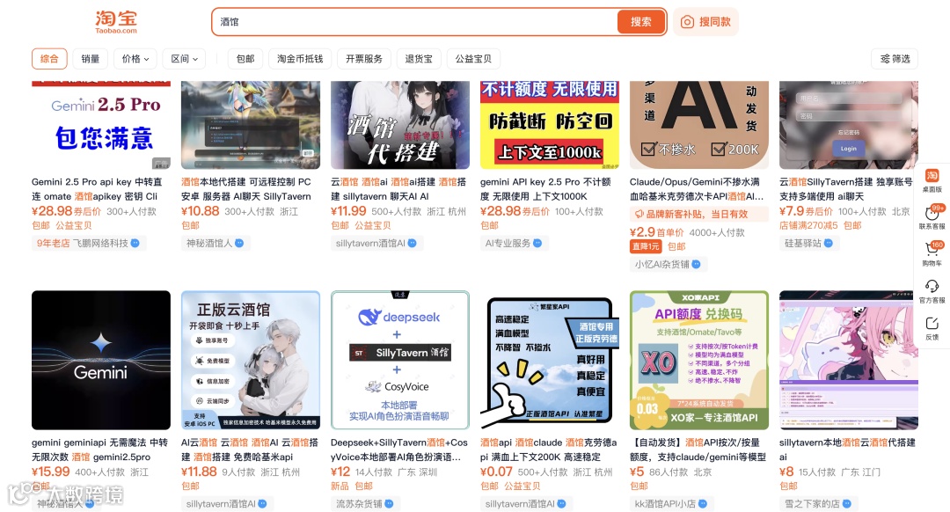
Task: Click the chat icon beside 雪之下家的店
Action: coord(847,503)
